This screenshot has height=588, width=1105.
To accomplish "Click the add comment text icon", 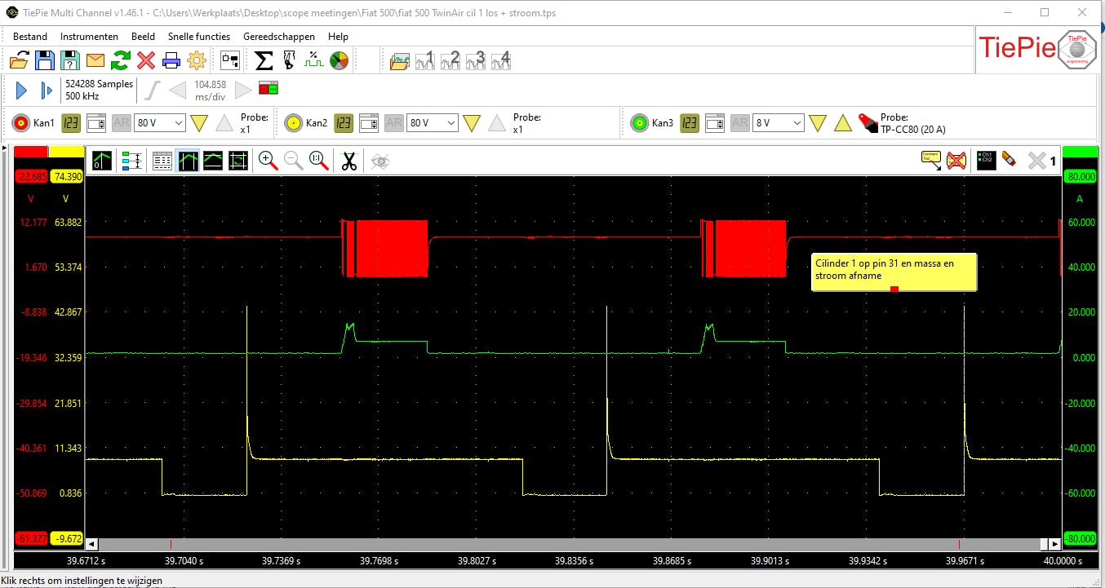I will [x=930, y=161].
